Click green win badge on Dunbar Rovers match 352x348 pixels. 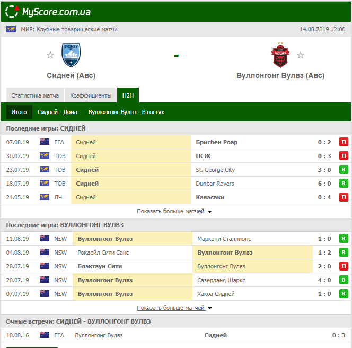344,184
